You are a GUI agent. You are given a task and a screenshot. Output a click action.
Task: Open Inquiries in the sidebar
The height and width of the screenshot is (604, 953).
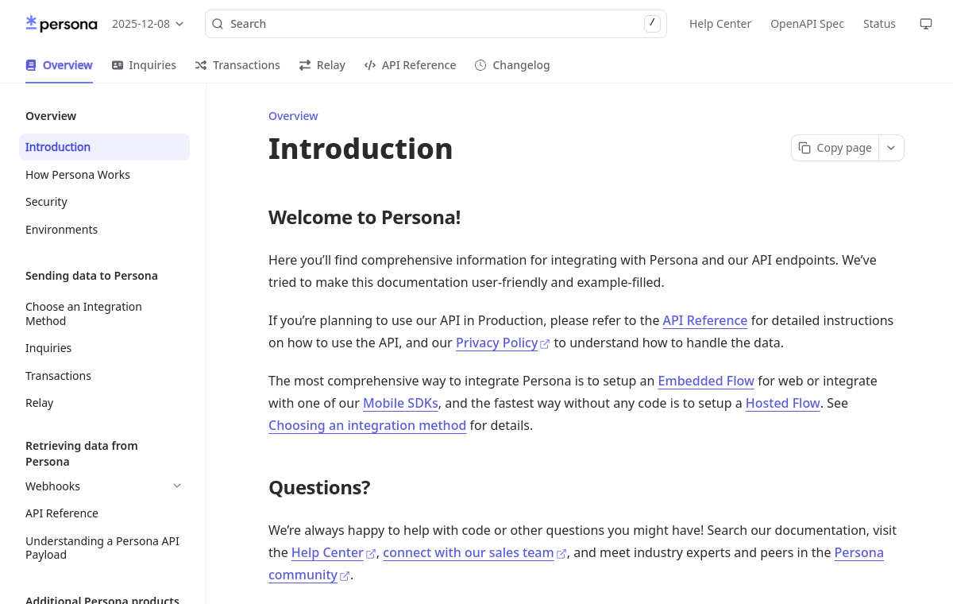click(104, 348)
